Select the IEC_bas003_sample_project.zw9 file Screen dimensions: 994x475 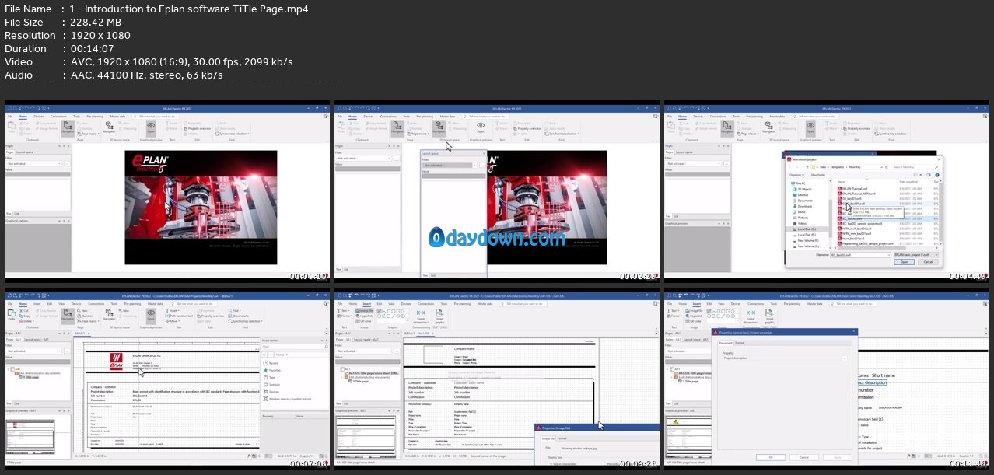point(860,224)
